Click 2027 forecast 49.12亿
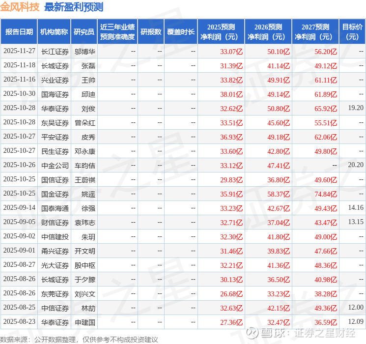The height and width of the screenshot is (344, 366). (326, 66)
